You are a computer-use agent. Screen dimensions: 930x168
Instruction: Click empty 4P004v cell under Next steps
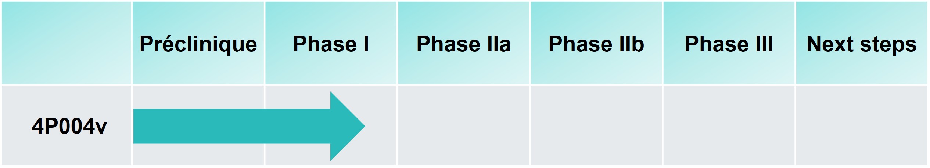[x=861, y=125]
